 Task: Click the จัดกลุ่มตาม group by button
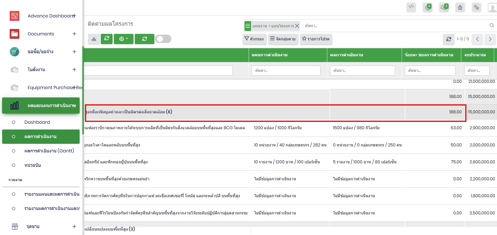click(283, 39)
